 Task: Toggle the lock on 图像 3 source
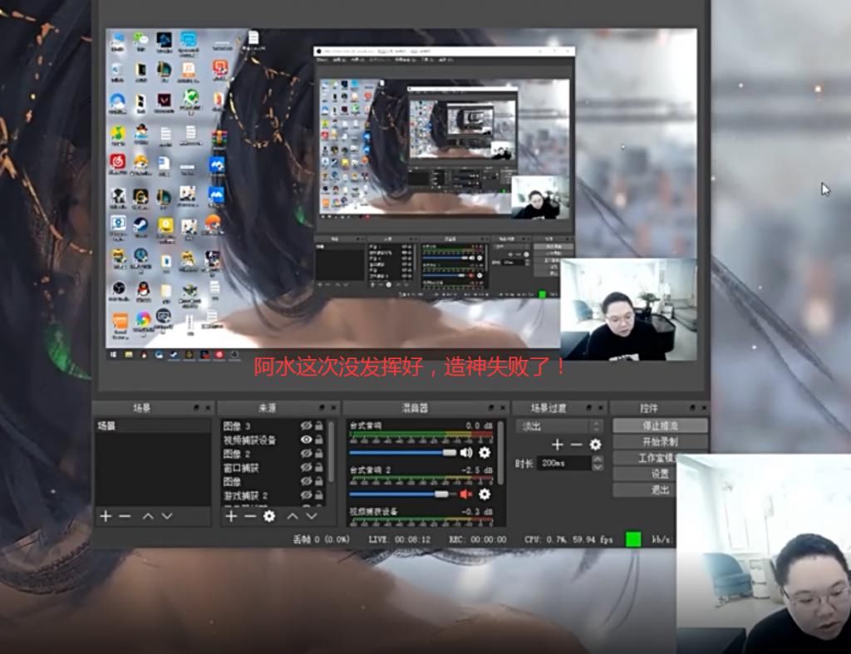point(319,425)
